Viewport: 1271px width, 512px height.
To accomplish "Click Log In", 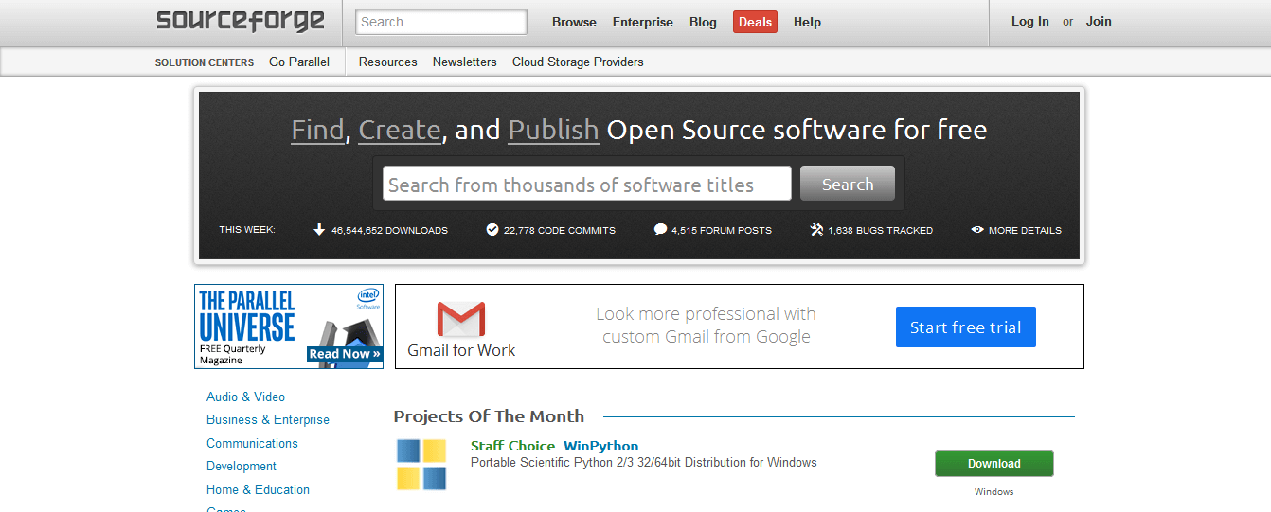I will point(1030,21).
